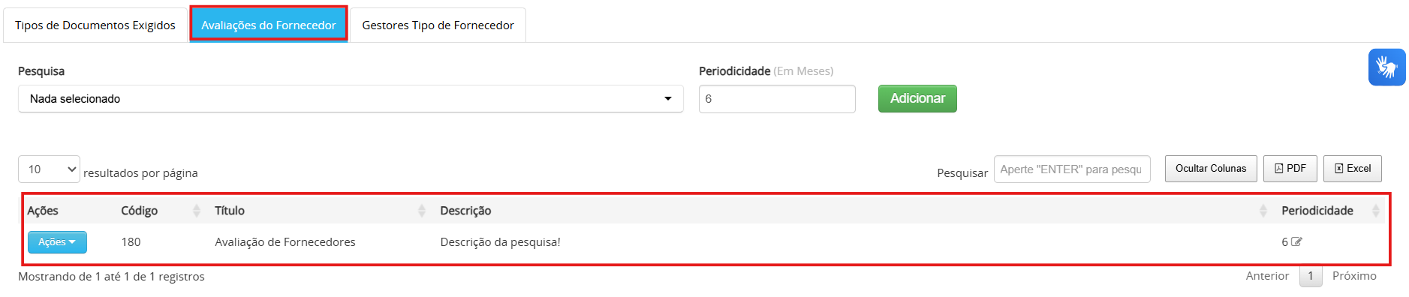Open the results per page selector
The height and width of the screenshot is (297, 1409).
click(x=49, y=169)
